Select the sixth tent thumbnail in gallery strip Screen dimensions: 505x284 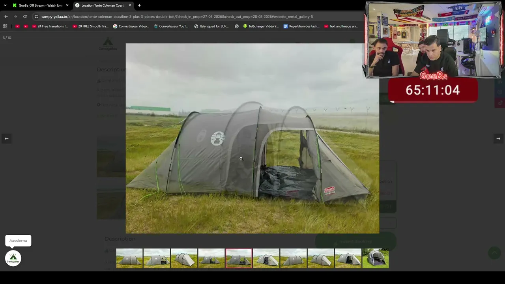click(266, 258)
